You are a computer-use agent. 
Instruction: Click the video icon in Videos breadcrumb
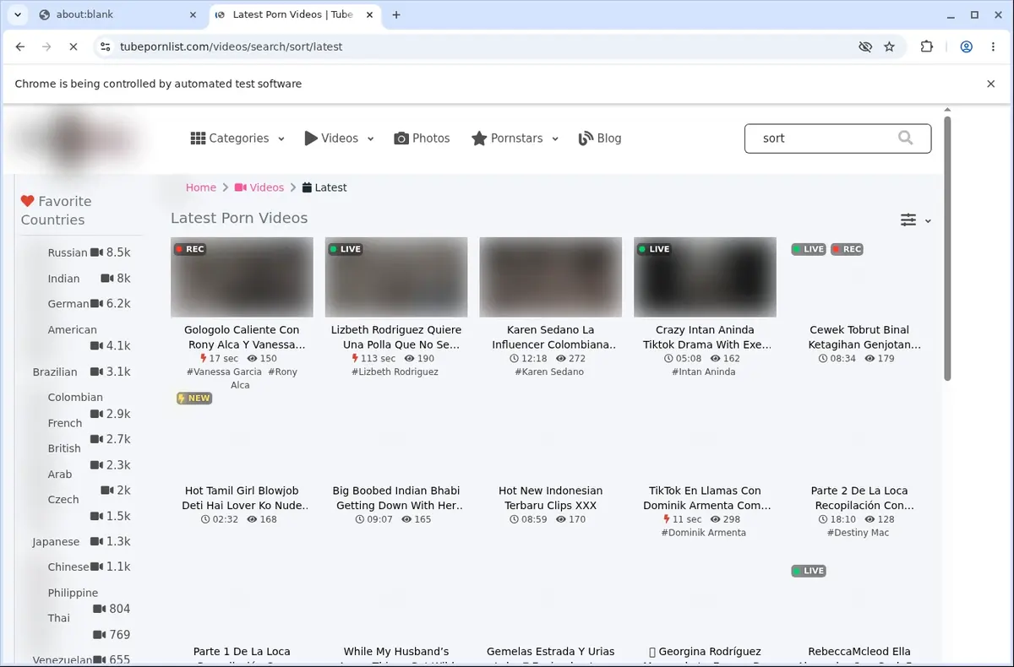point(240,187)
